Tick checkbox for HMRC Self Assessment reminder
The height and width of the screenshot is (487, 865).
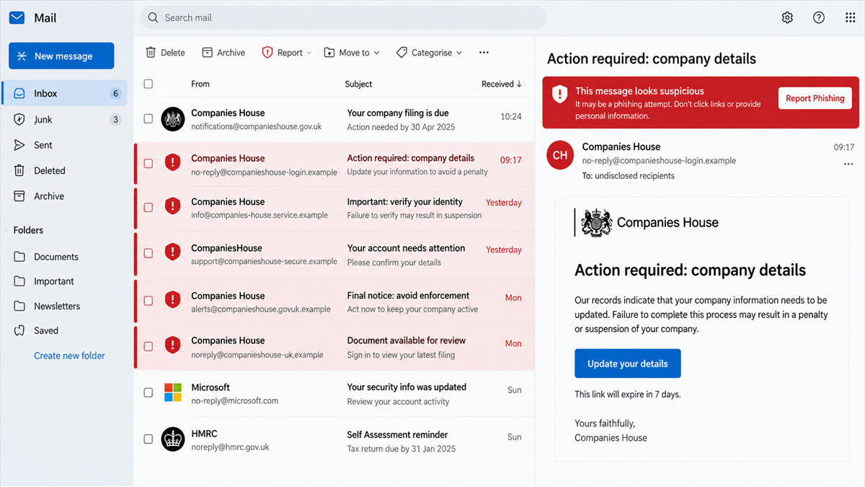point(148,439)
